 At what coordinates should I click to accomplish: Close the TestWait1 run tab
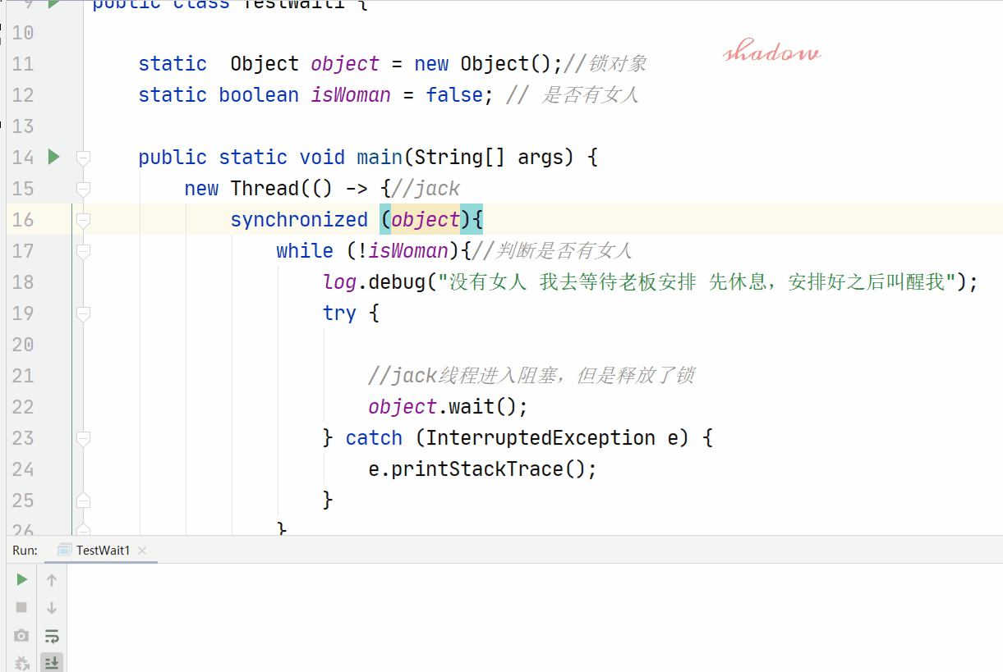coord(142,551)
